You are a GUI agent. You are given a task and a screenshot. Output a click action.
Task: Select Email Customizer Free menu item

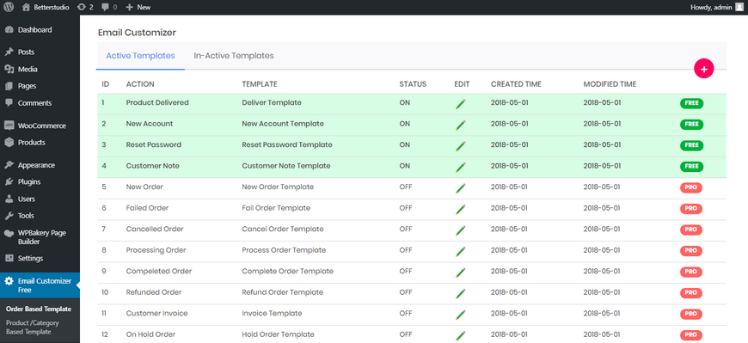tap(40, 285)
